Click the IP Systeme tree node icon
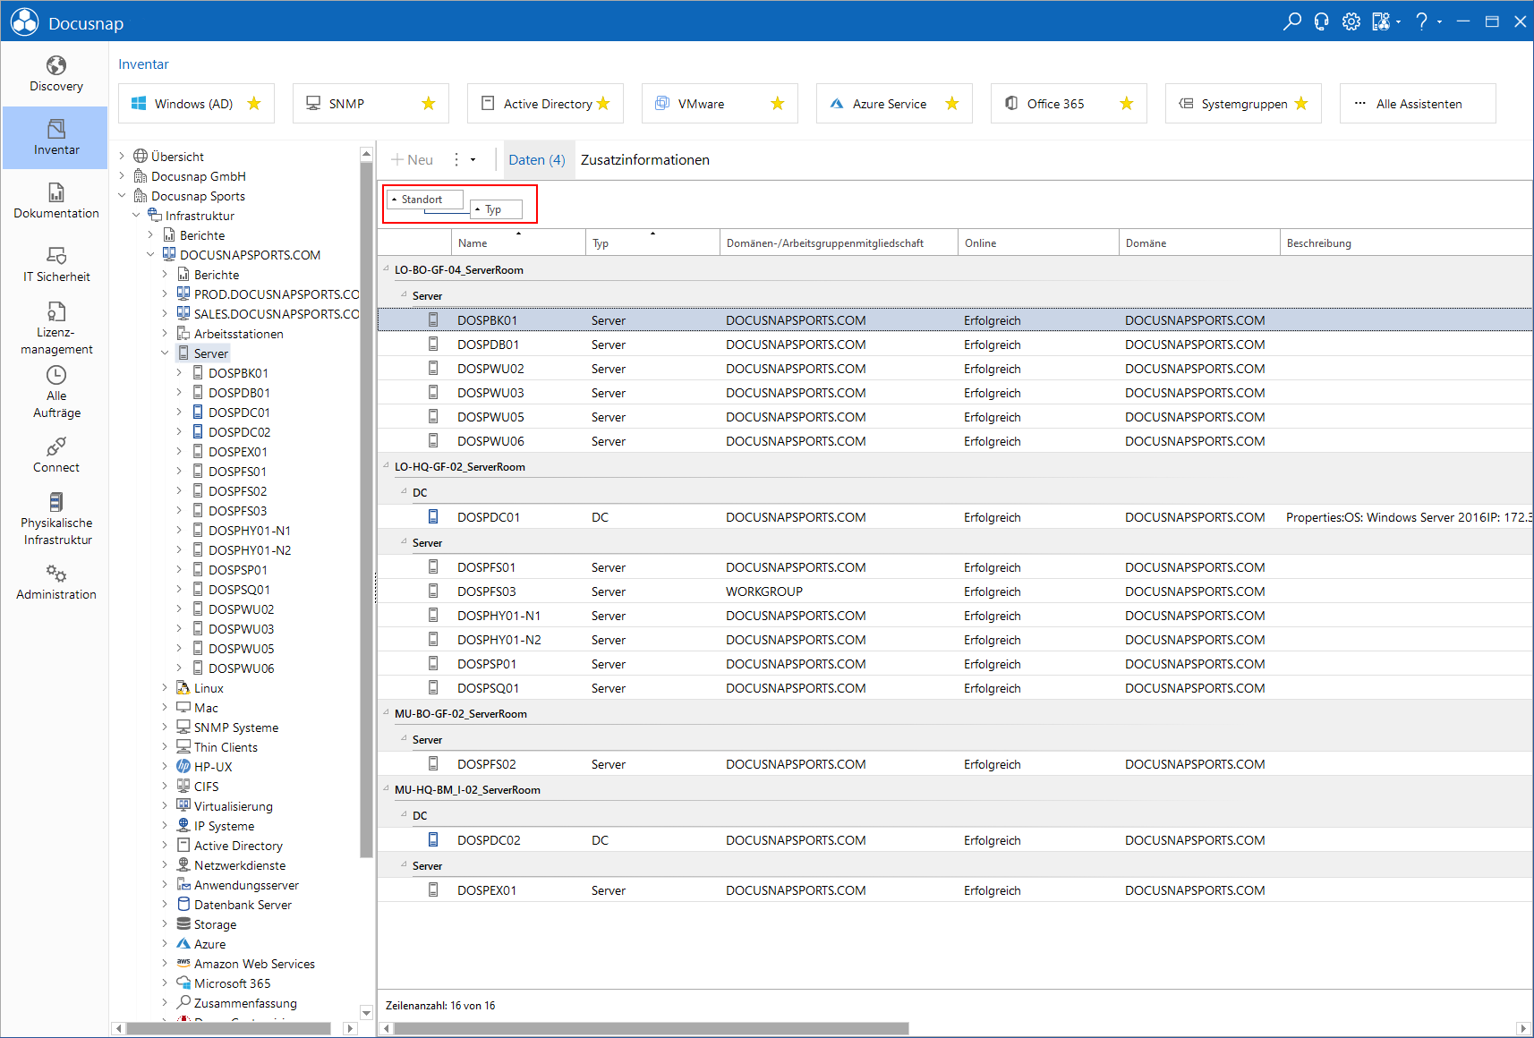 pos(183,825)
